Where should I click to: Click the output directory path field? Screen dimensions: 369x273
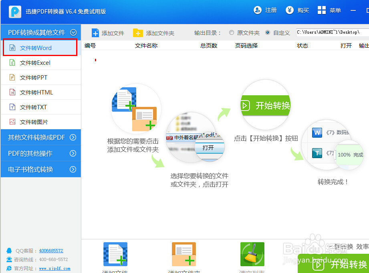[332, 32]
